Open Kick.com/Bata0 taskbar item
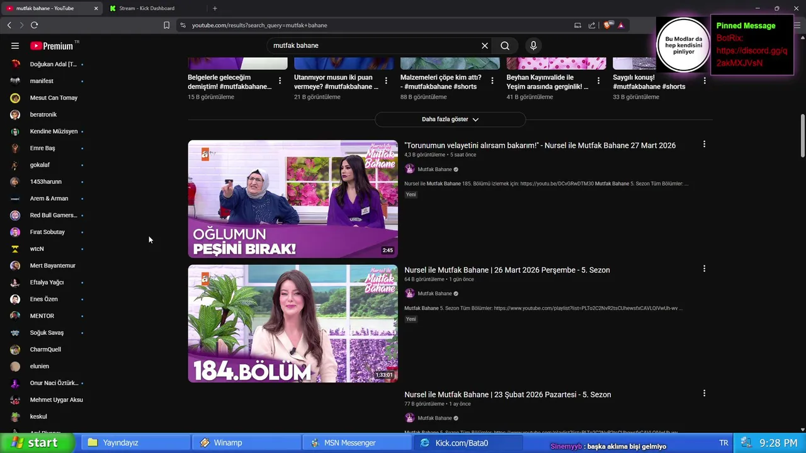 [x=469, y=443]
